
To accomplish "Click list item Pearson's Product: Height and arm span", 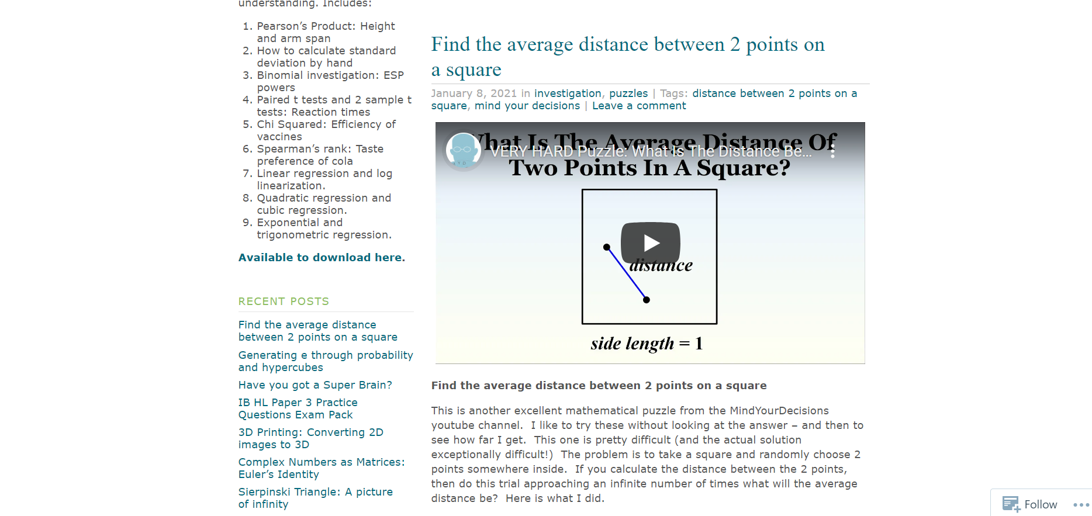I will tap(326, 32).
